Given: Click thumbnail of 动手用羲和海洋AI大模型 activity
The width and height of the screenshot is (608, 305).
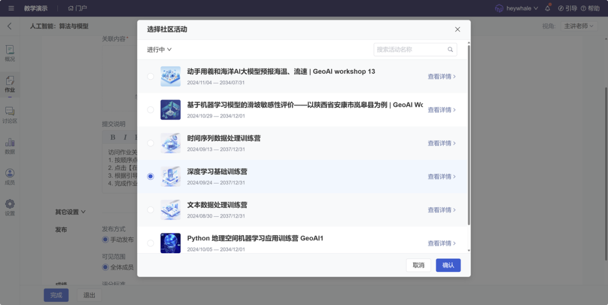Looking at the screenshot, I should point(171,77).
